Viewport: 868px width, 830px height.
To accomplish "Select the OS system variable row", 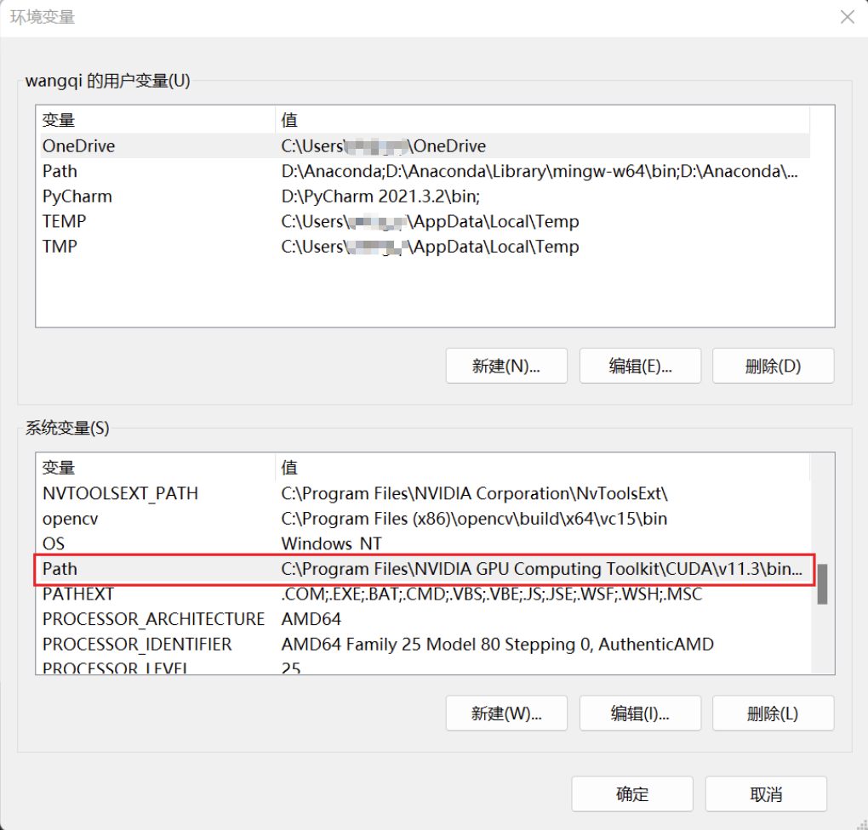I will click(425, 543).
